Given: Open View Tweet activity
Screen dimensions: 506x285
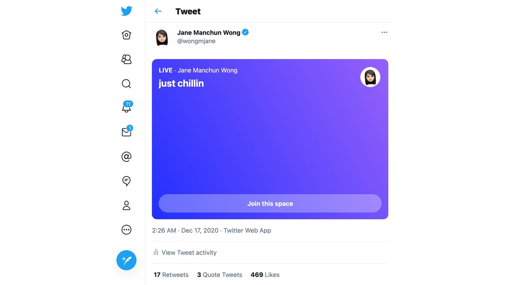Looking at the screenshot, I should 188,252.
